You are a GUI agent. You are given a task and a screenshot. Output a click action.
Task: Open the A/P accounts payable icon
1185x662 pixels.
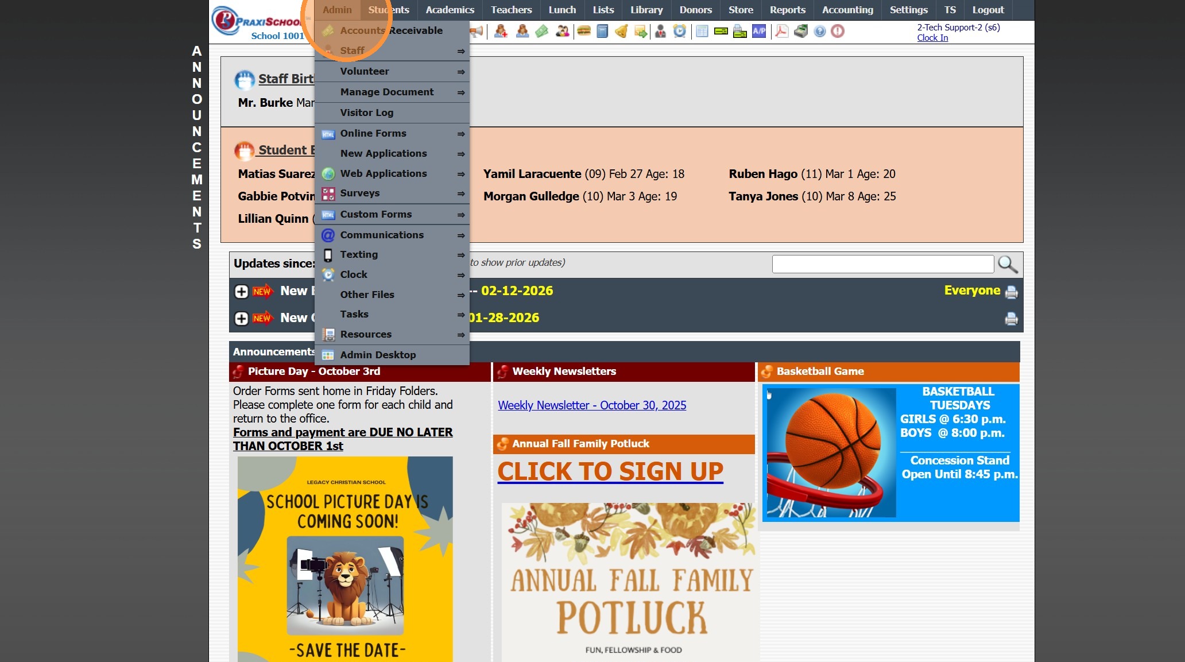click(759, 31)
